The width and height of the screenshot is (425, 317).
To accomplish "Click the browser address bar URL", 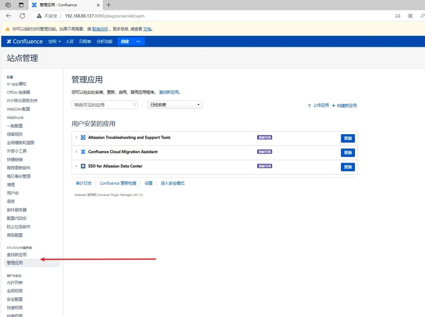I will pyautogui.click(x=105, y=16).
